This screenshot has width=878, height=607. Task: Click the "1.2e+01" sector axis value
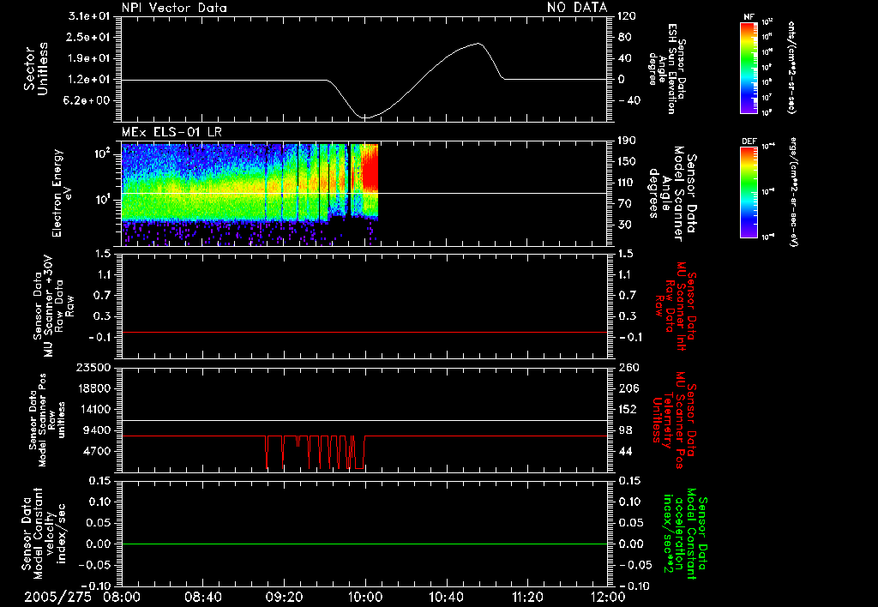[x=89, y=80]
